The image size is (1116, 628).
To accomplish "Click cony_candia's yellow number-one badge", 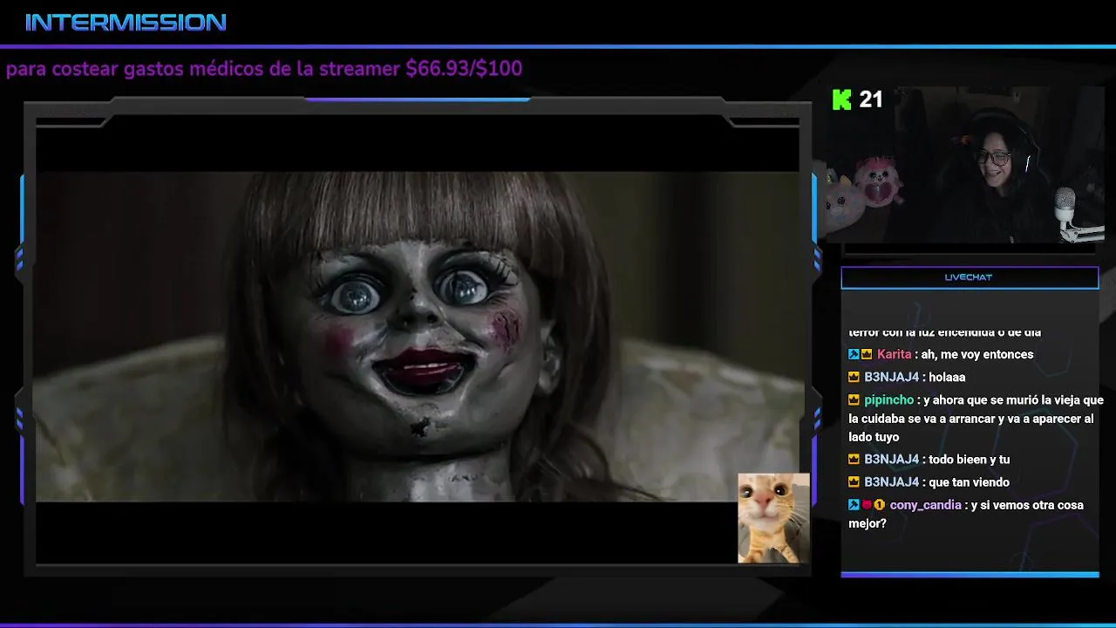I will click(x=879, y=505).
